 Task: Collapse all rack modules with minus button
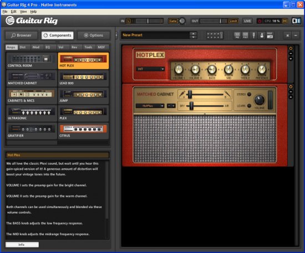tap(296, 36)
